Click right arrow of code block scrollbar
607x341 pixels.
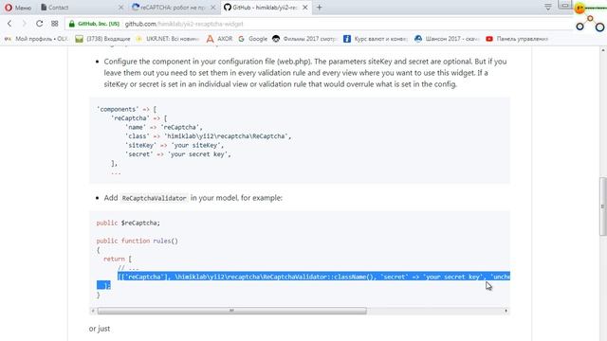(506, 311)
